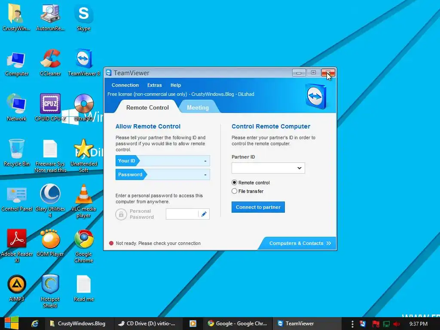Open the Extras menu

pos(154,85)
